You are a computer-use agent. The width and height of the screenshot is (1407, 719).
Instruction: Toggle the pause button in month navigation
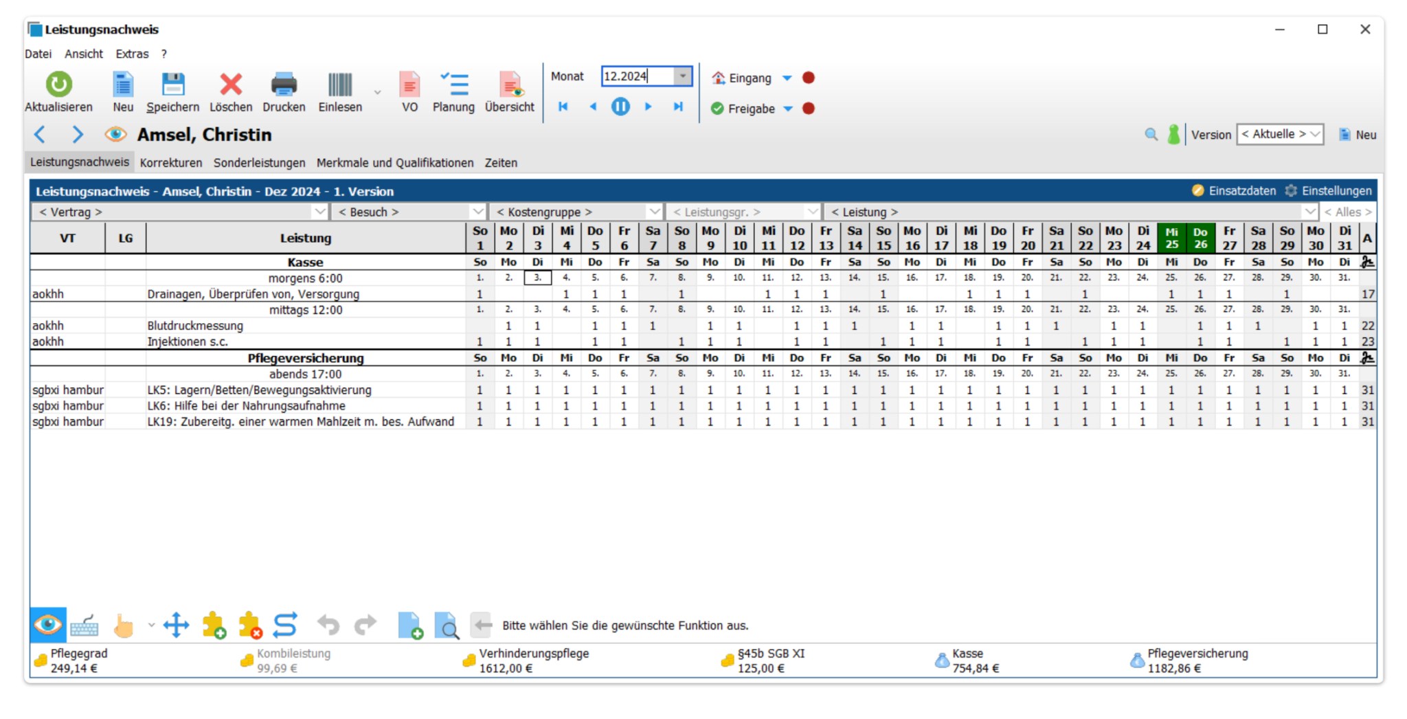[620, 107]
